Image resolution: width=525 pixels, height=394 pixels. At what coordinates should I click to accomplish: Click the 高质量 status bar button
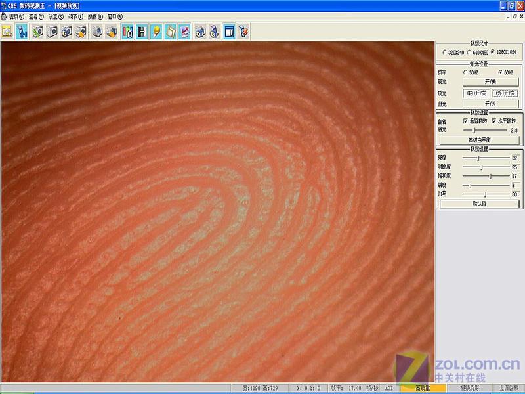click(423, 388)
